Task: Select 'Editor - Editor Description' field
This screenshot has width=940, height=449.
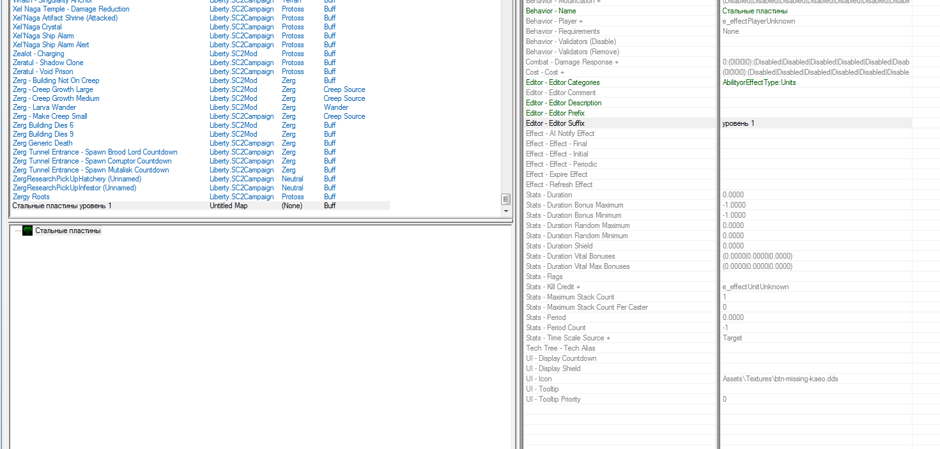Action: coord(564,103)
